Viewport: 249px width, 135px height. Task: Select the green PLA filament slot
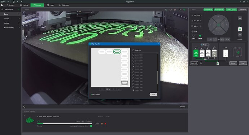click(x=196, y=53)
